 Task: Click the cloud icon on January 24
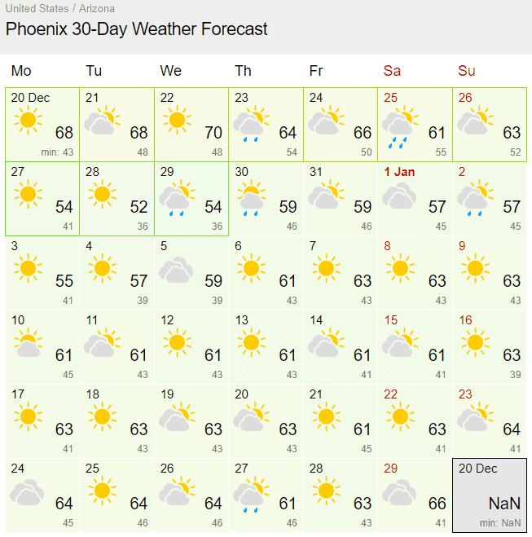[27, 492]
